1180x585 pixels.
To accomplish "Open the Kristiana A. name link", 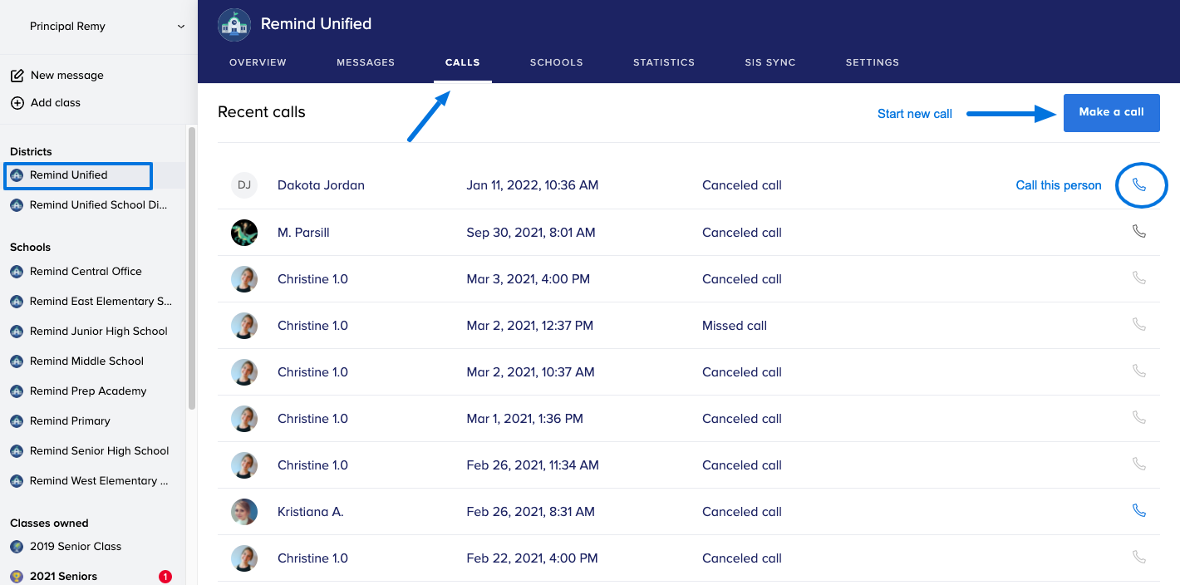I will click(x=310, y=512).
